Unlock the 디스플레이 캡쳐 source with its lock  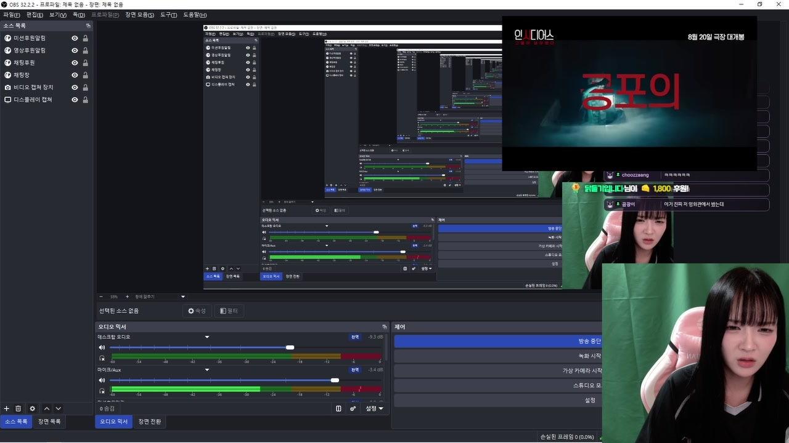(85, 100)
